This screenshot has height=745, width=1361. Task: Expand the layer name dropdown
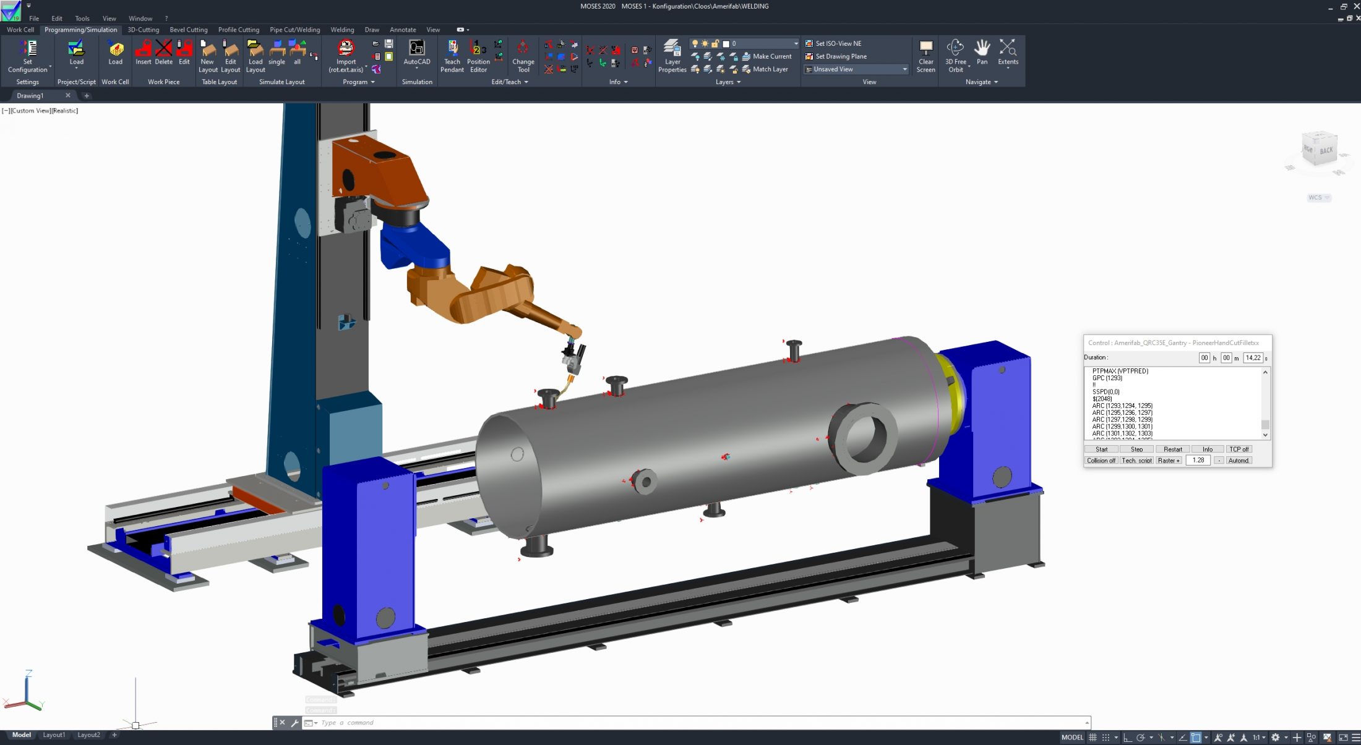click(796, 43)
